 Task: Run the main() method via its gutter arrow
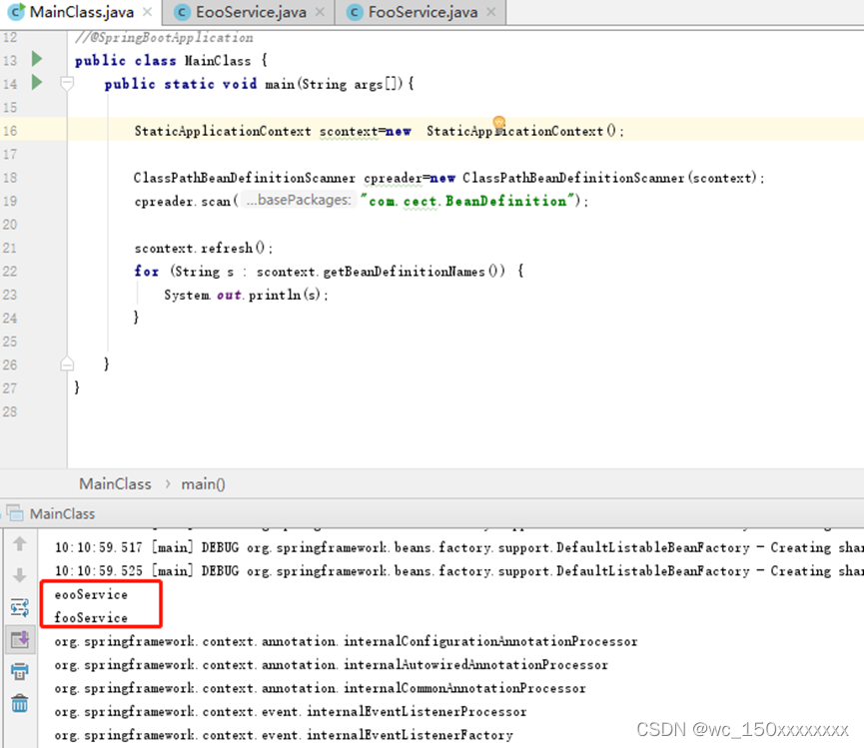click(36, 84)
